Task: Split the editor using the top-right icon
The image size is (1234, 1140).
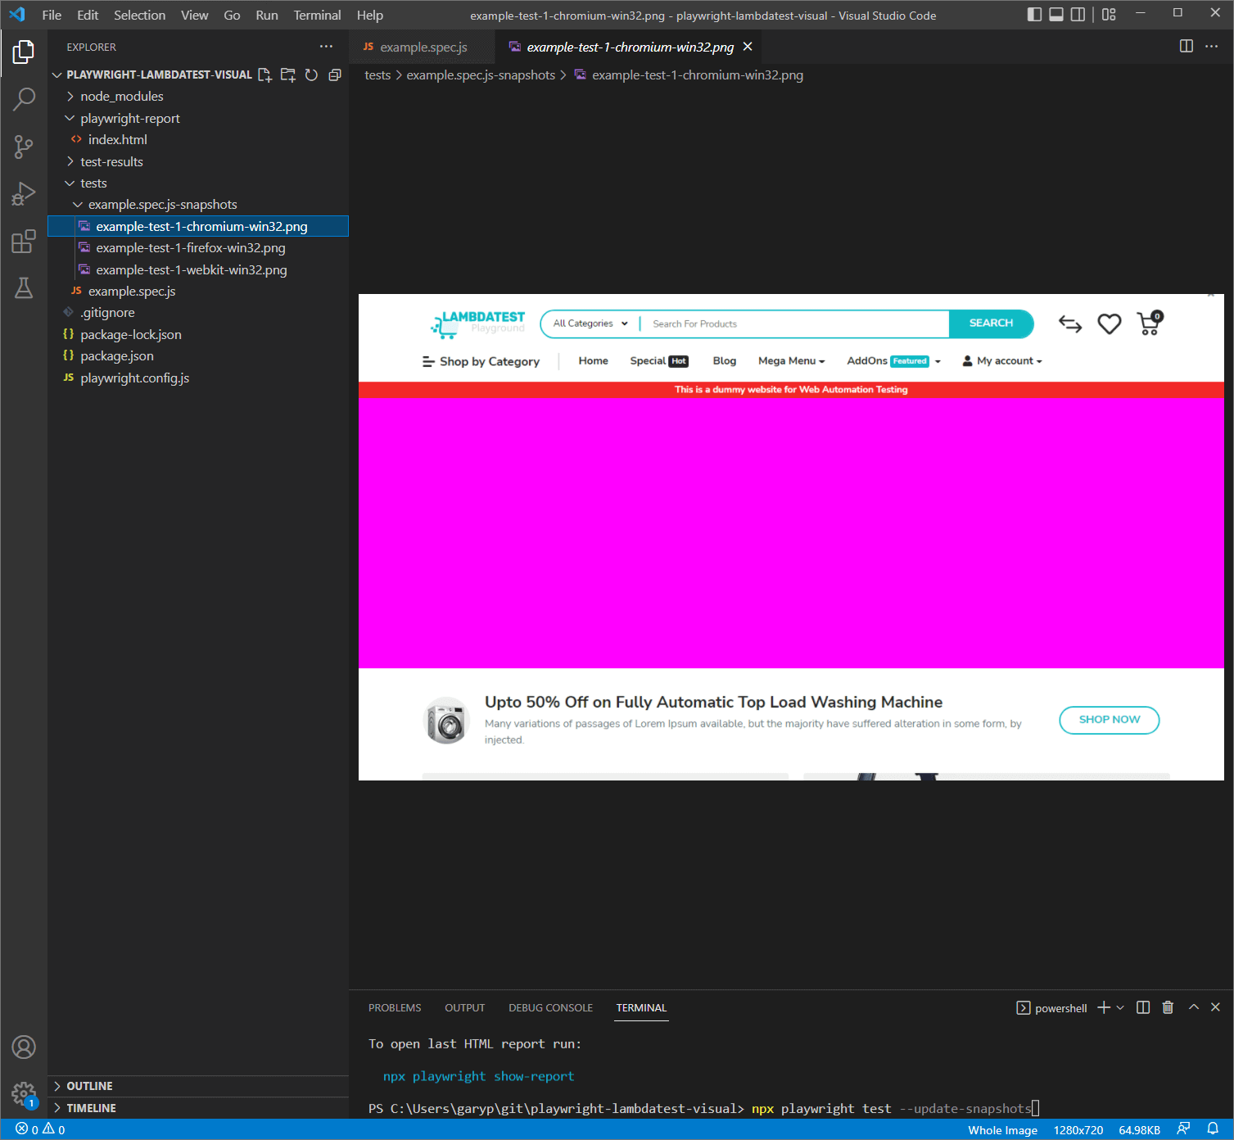Action: (x=1186, y=47)
